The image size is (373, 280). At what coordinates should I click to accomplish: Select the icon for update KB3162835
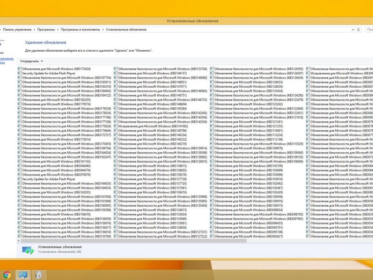[20, 192]
